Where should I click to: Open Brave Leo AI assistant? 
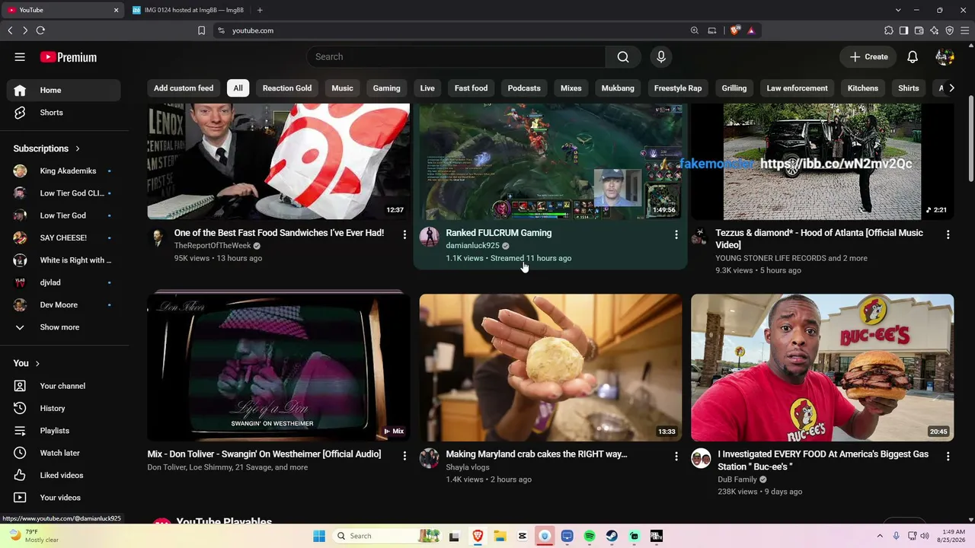[935, 30]
